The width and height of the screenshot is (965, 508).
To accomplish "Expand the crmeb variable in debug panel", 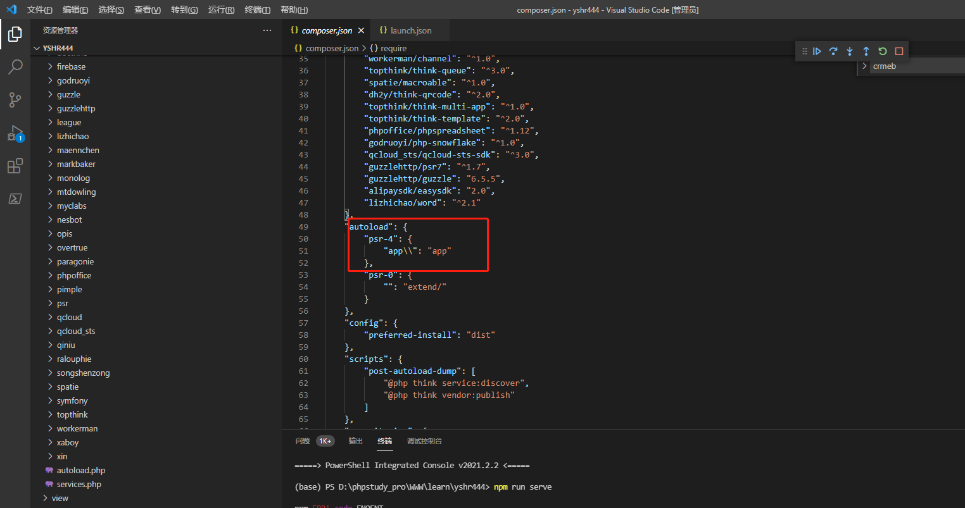I will coord(864,66).
